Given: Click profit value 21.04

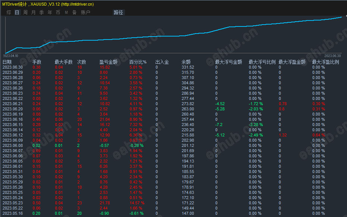Looking at the screenshot, I should point(105,119).
